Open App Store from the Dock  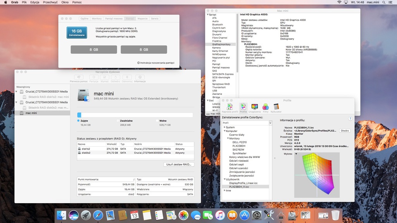point(244,215)
